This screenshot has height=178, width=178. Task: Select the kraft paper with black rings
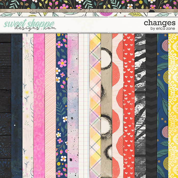107,106
